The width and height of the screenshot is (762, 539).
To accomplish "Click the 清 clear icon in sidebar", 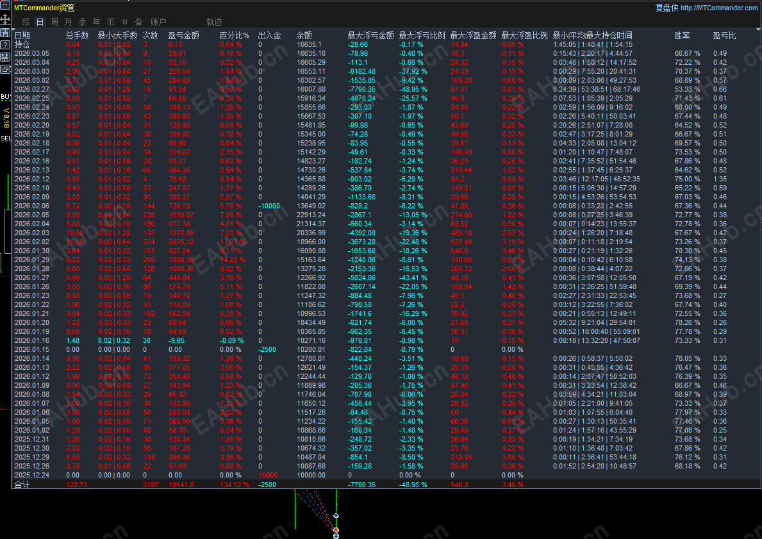I will 5,33.
